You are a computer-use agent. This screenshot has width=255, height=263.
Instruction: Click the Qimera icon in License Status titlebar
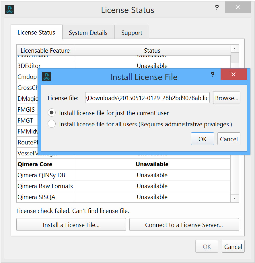pyautogui.click(x=9, y=9)
